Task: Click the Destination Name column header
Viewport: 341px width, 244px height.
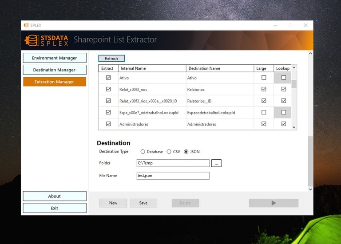Action: pyautogui.click(x=220, y=68)
